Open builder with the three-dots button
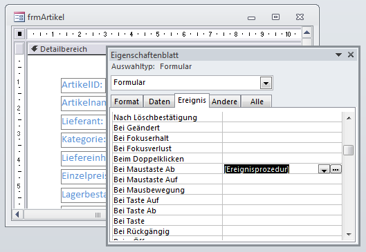This screenshot has height=252, width=366. (336, 169)
